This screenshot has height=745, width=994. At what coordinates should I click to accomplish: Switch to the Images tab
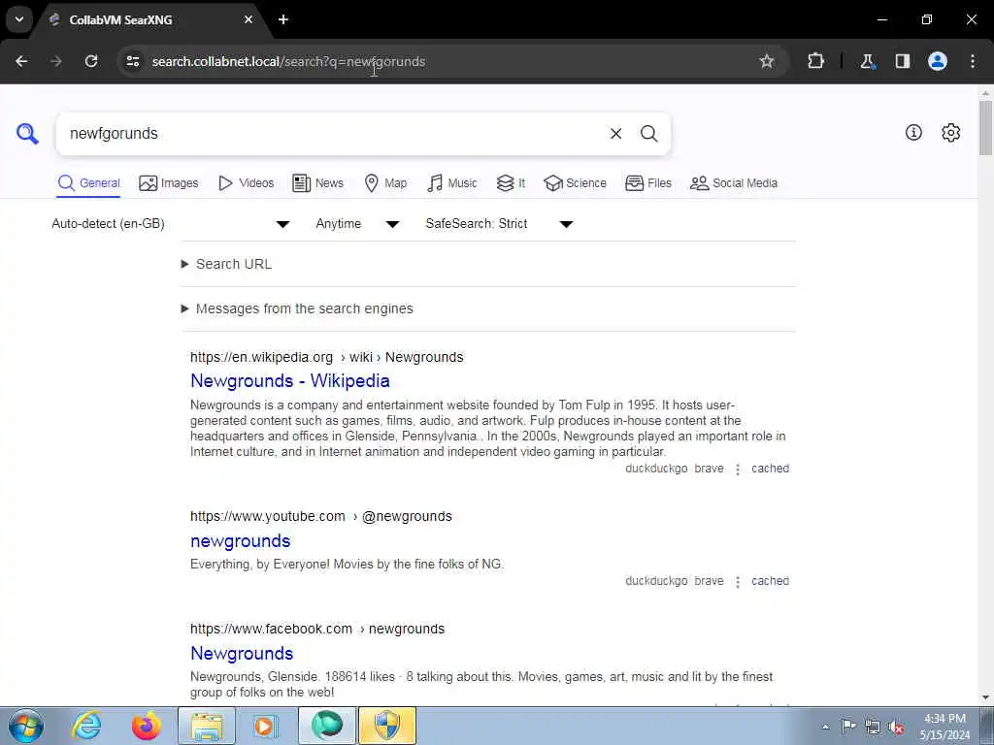pyautogui.click(x=169, y=183)
